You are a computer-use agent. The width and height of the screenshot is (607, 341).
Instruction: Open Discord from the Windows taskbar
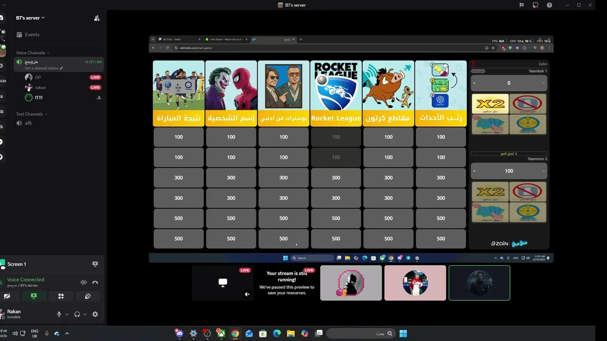[179, 333]
